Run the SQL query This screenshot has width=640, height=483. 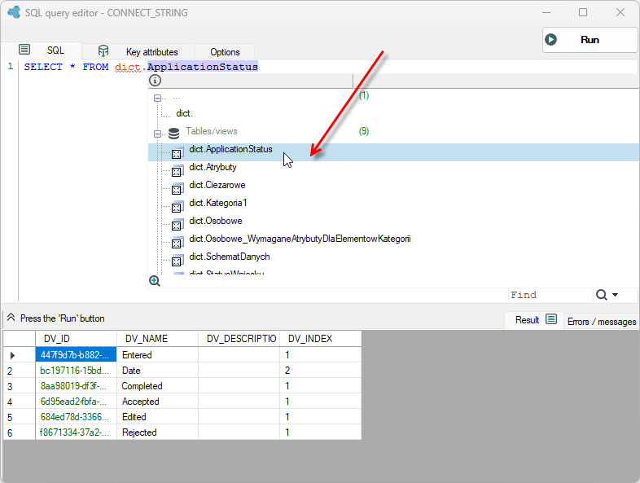pos(590,40)
